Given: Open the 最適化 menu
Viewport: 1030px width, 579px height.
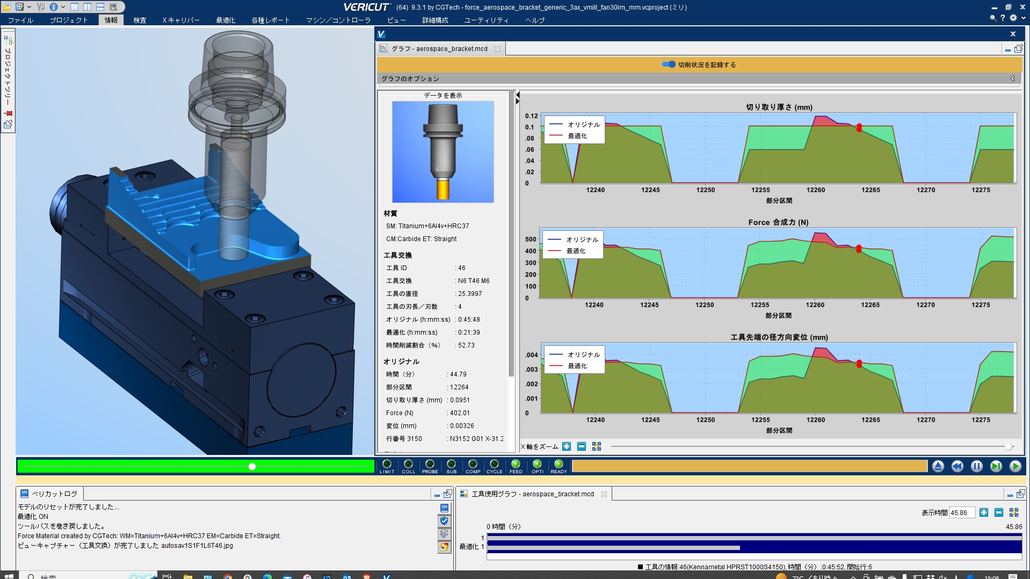Looking at the screenshot, I should pyautogui.click(x=226, y=20).
